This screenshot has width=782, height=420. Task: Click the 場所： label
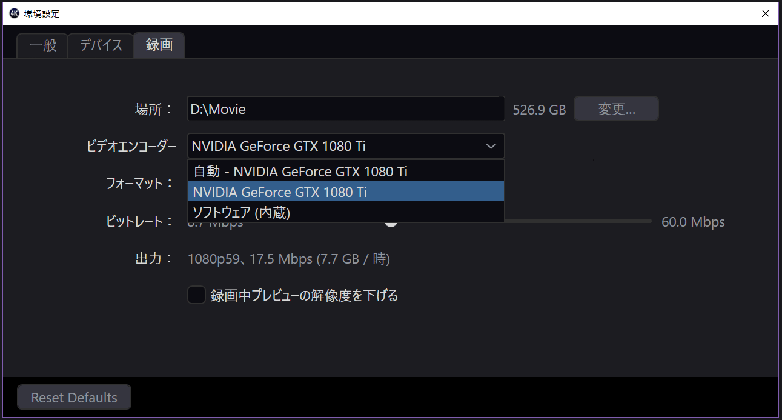(x=154, y=109)
